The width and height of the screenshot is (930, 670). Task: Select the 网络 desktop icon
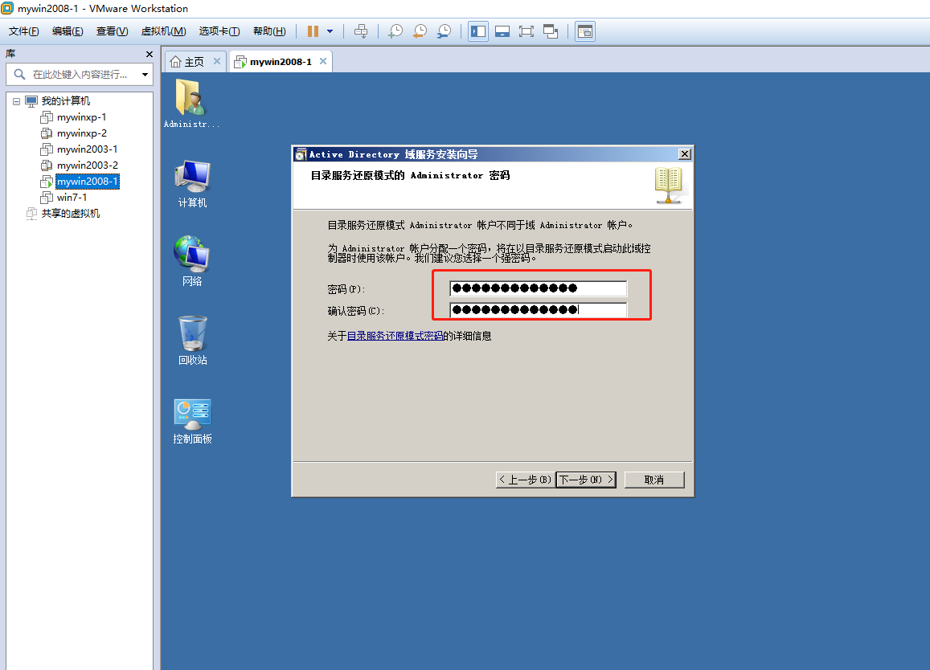point(191,261)
